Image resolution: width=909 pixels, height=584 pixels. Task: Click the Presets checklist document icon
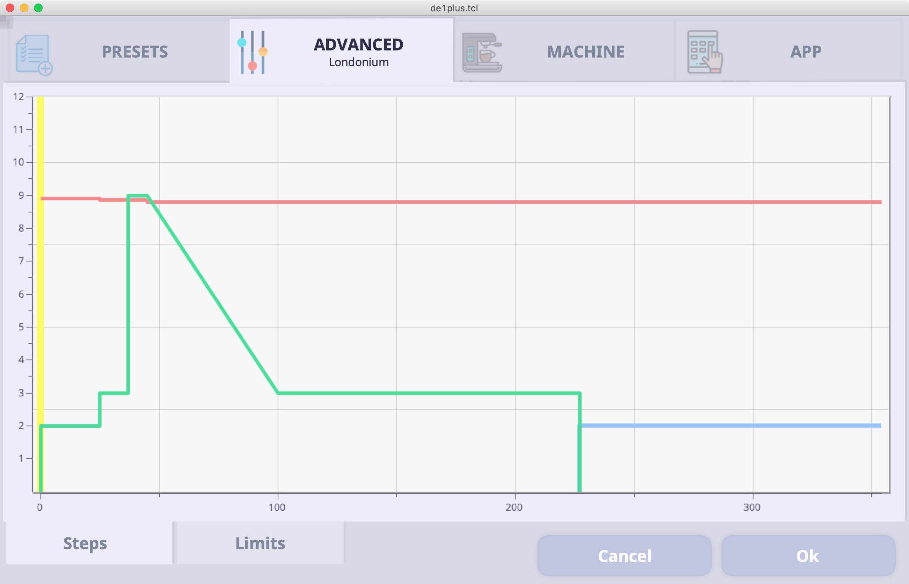[34, 55]
